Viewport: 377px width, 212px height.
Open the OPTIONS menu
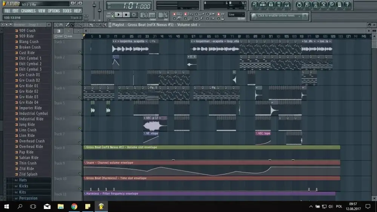click(54, 11)
